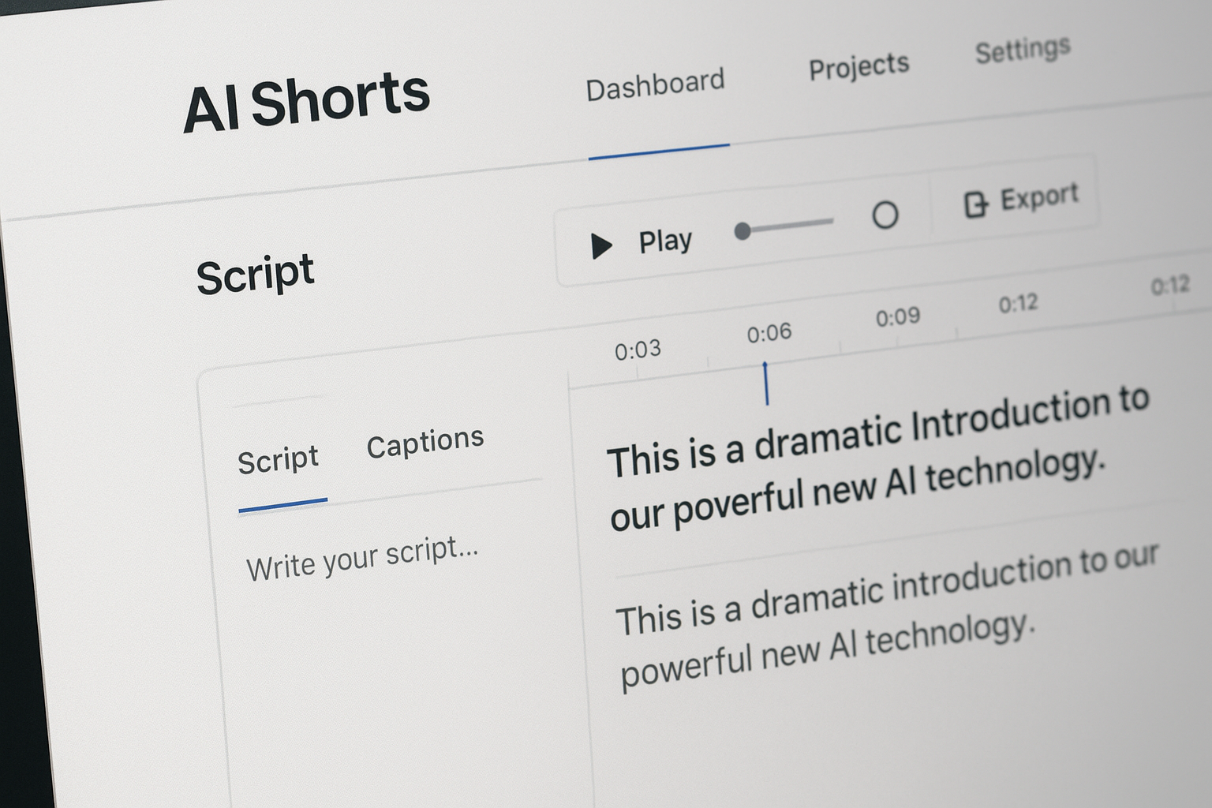1212x808 pixels.
Task: Click the Export text label
Action: pyautogui.click(x=1038, y=197)
